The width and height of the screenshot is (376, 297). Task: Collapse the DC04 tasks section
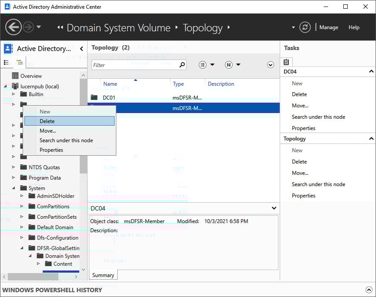(371, 71)
